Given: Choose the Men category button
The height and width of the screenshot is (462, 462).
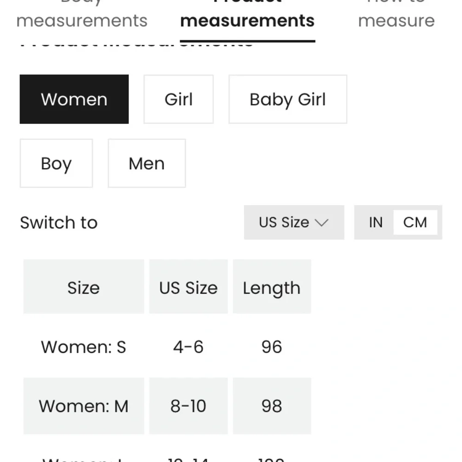Looking at the screenshot, I should coord(146,164).
